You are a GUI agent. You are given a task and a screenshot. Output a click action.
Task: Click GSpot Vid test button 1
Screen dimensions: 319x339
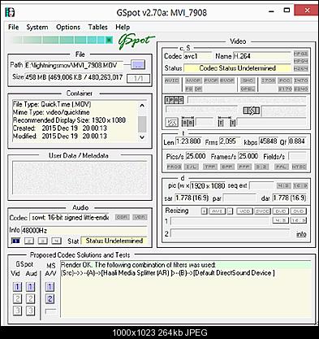pyautogui.click(x=17, y=287)
